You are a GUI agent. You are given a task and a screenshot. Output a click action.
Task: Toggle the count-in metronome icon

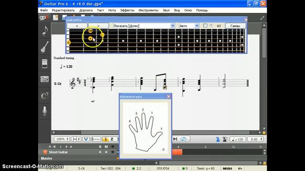coord(225,139)
